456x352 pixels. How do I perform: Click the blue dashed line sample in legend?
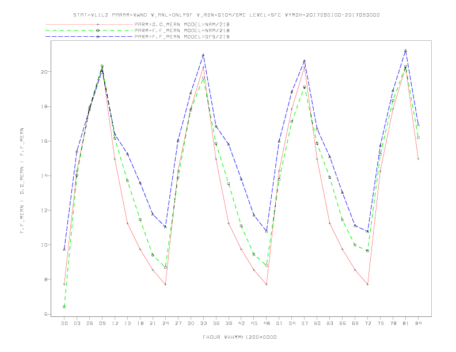pyautogui.click(x=89, y=37)
